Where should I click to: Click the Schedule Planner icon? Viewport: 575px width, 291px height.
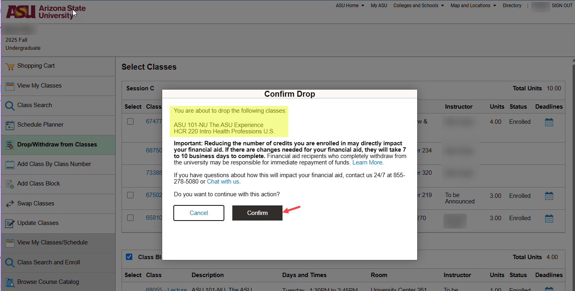(10, 125)
